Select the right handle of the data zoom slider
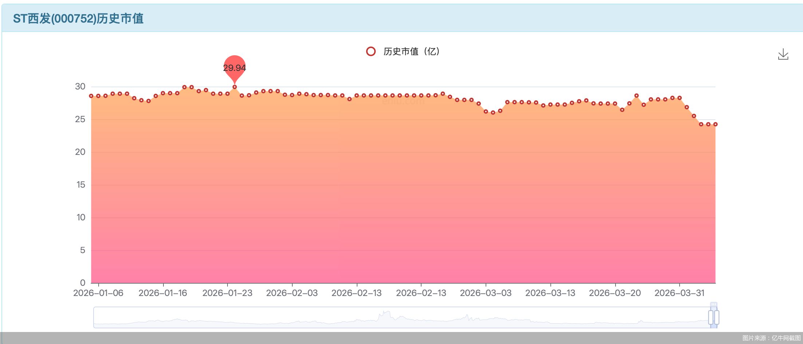 pos(717,317)
